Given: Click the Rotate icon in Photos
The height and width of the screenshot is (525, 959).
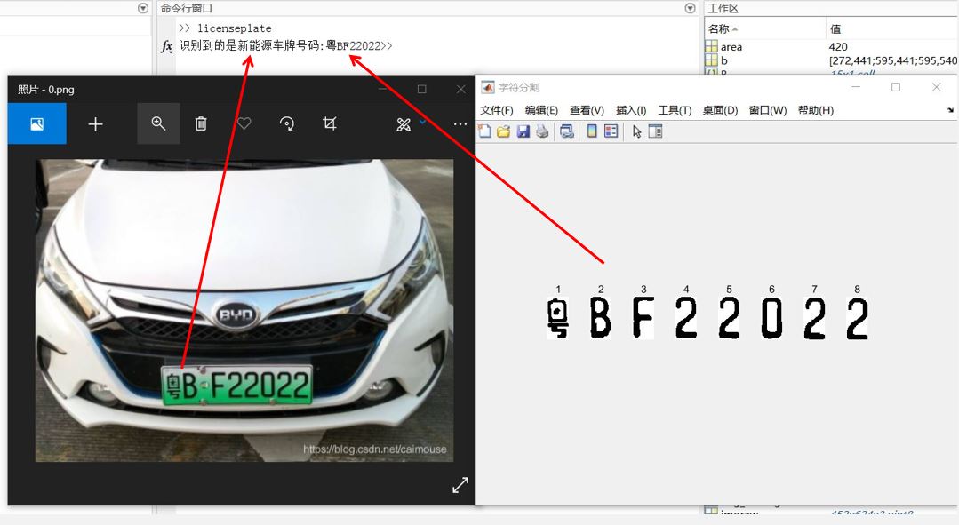Looking at the screenshot, I should click(x=287, y=124).
